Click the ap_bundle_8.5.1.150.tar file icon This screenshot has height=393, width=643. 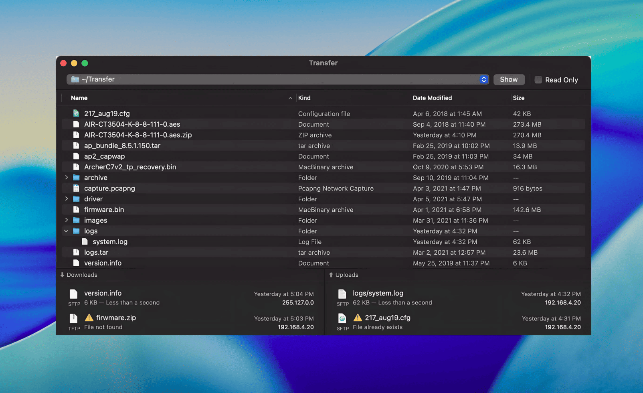coord(76,146)
